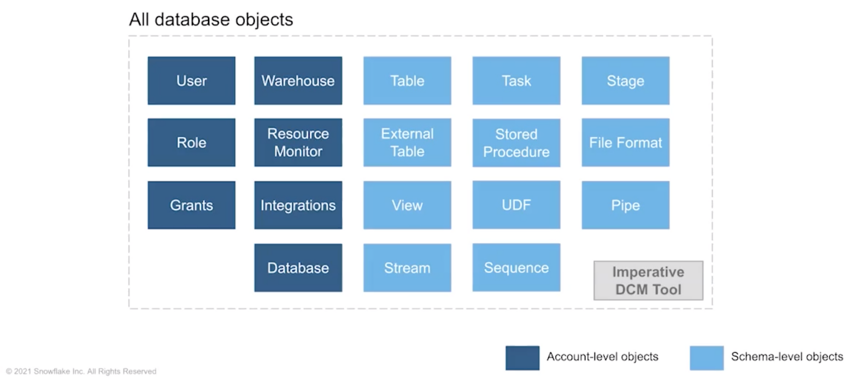The image size is (852, 380).
Task: Select the Sequence box
Action: click(516, 267)
